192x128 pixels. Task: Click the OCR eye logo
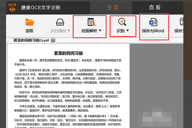(x=12, y=7)
